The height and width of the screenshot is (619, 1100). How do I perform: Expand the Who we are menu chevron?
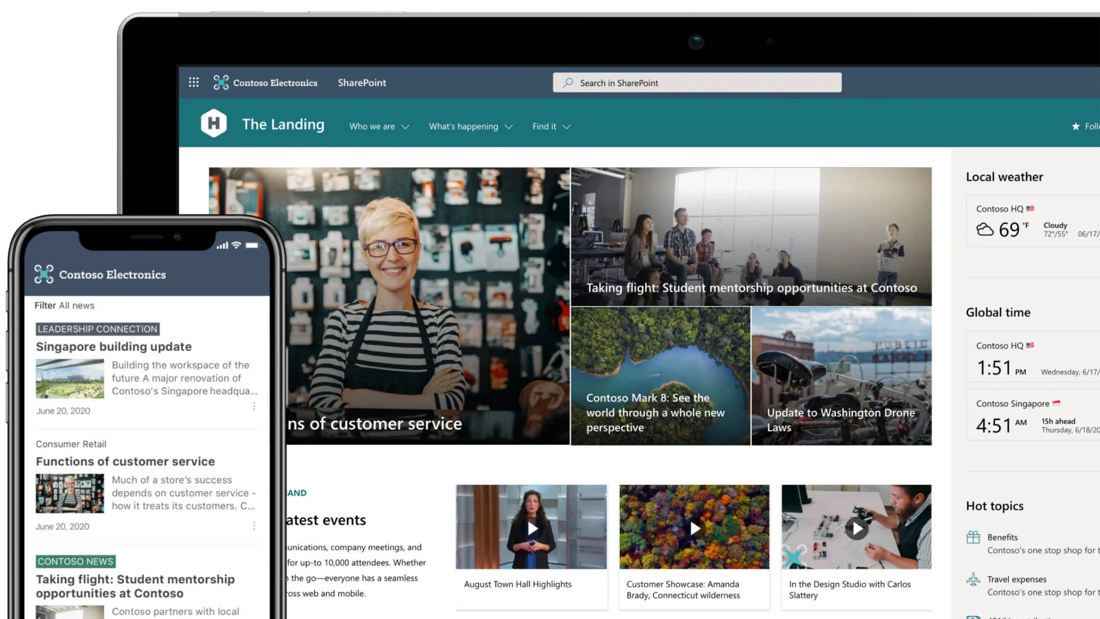pos(406,127)
